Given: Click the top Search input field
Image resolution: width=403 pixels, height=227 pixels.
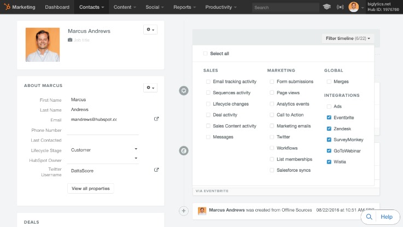Looking at the screenshot, I should (x=285, y=8).
